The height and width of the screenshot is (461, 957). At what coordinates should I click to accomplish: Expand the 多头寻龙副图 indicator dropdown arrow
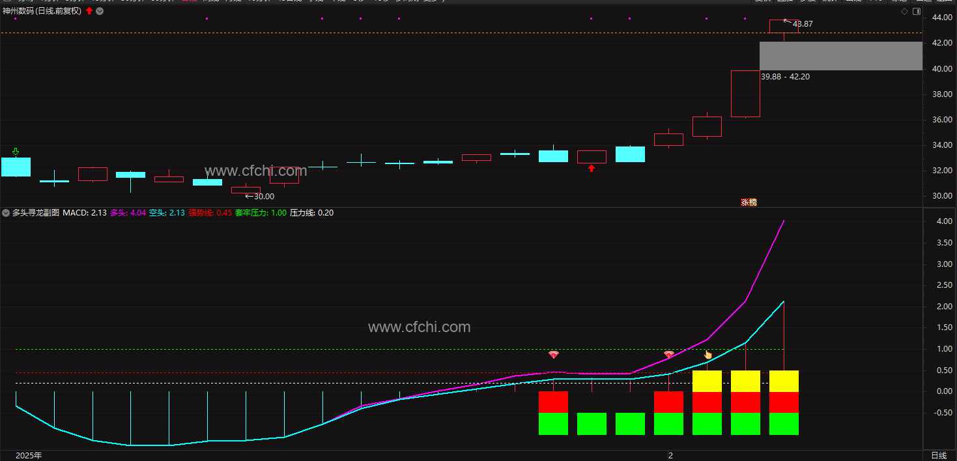[6, 212]
